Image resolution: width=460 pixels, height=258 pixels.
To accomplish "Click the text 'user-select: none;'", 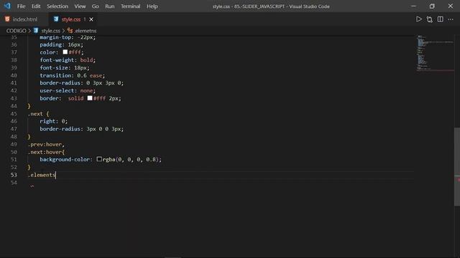I will click(68, 90).
